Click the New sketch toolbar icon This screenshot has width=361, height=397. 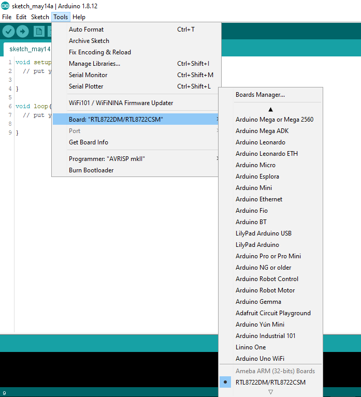tap(39, 32)
